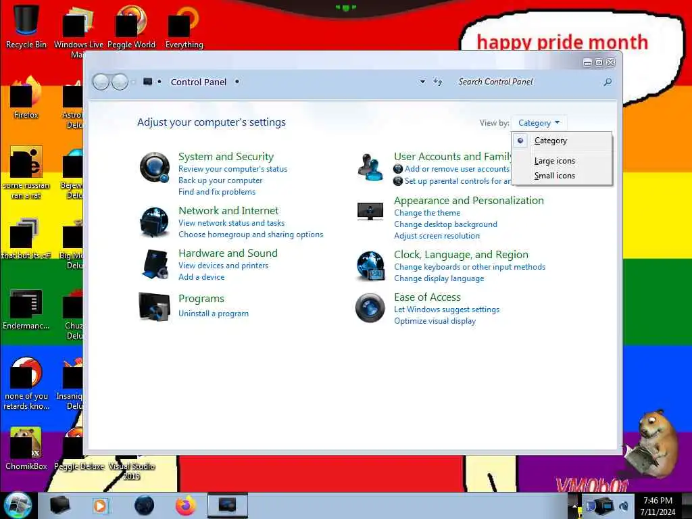Click the Appearance and Personalization monitor icon
692x519 pixels.
coord(370,212)
